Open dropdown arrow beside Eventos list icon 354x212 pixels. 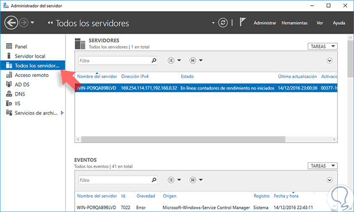pyautogui.click(x=179, y=180)
